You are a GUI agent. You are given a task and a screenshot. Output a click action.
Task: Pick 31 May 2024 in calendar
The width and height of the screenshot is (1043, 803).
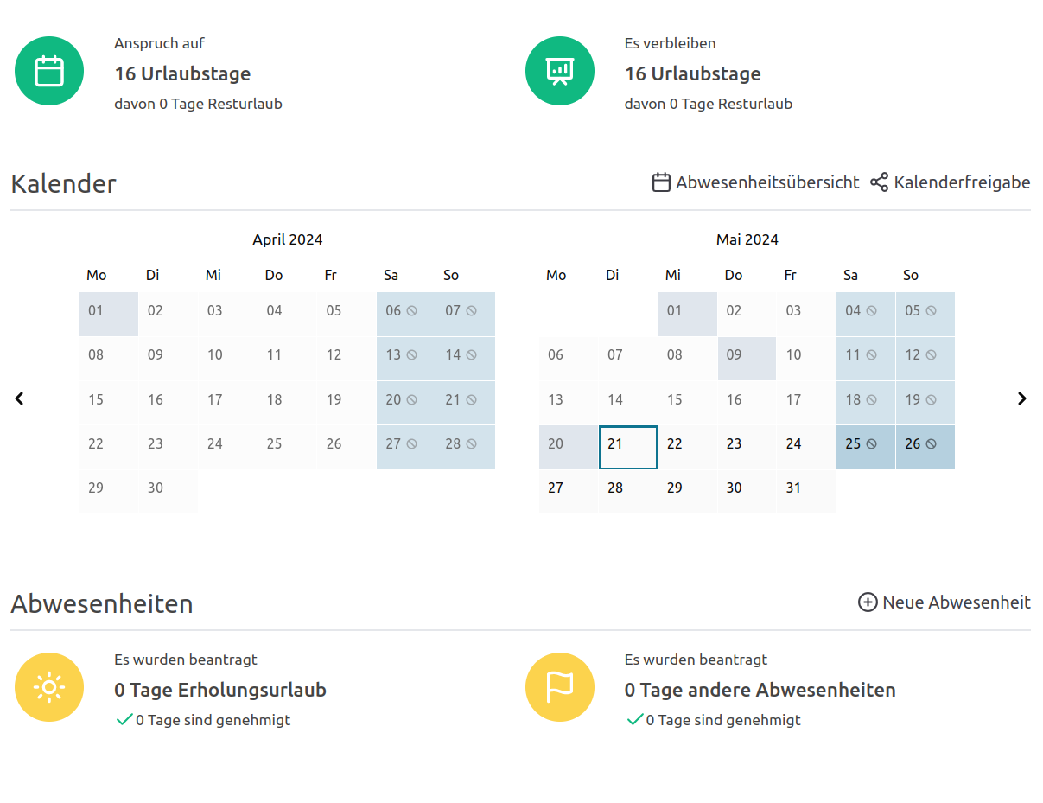click(x=806, y=491)
